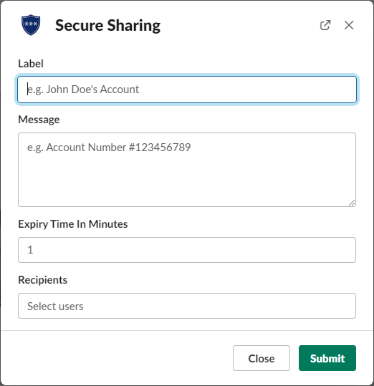Click the "Select users" placeholder text
Image resolution: width=374 pixels, height=386 pixels.
(x=55, y=307)
